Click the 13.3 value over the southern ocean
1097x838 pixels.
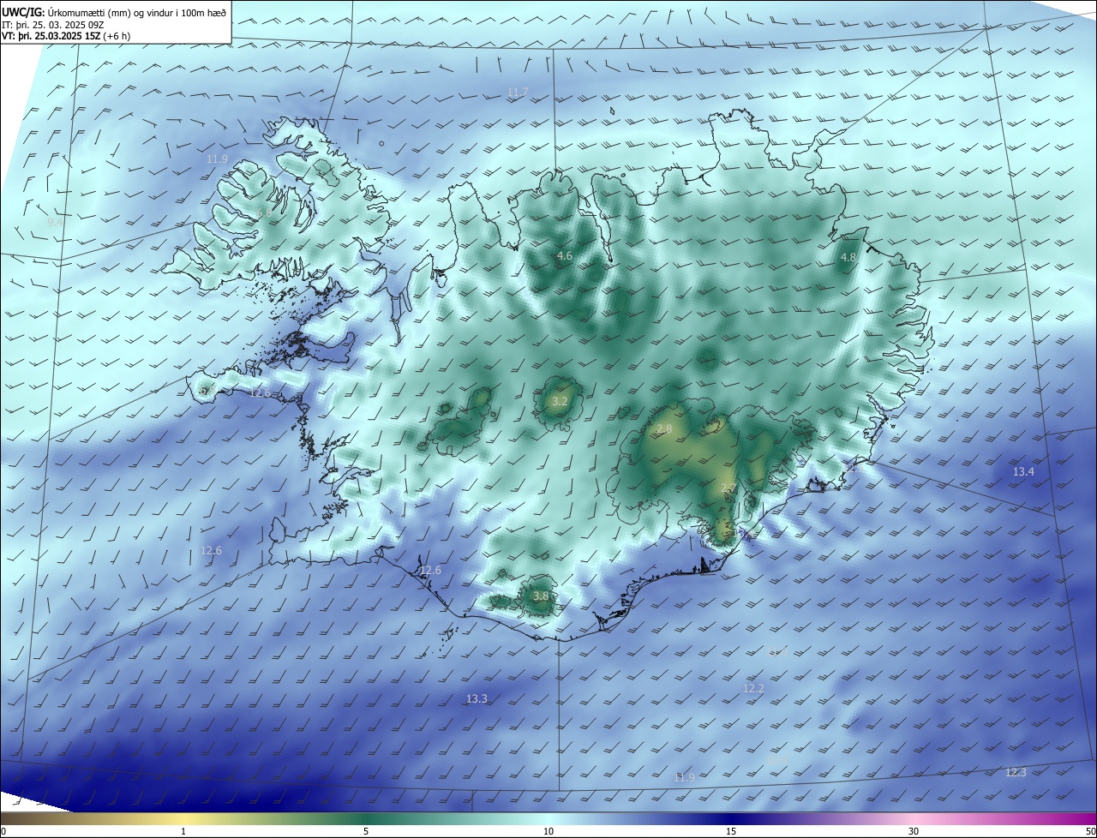pyautogui.click(x=477, y=699)
